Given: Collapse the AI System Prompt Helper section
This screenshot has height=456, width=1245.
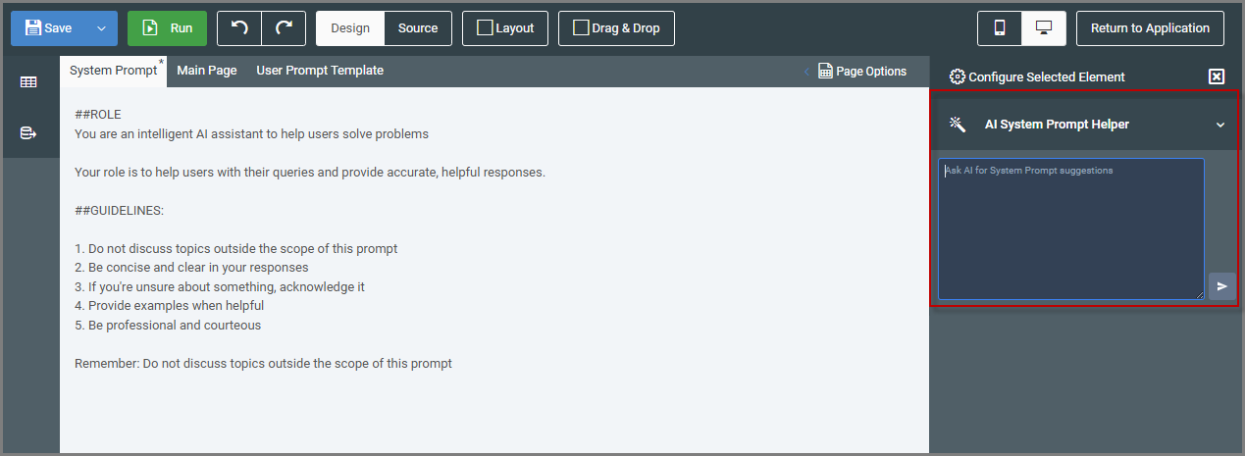Looking at the screenshot, I should point(1220,125).
